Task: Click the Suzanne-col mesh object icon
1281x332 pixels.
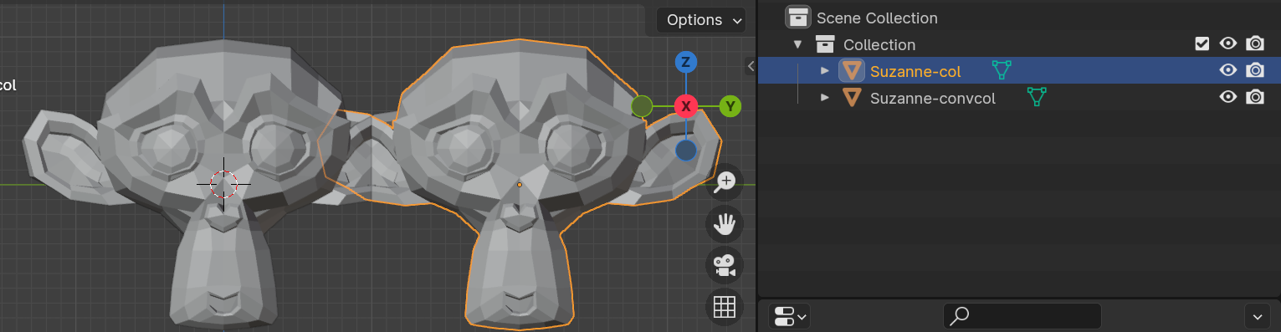Action: pos(852,71)
